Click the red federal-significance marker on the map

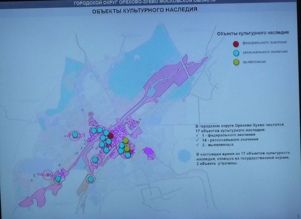coord(111,136)
